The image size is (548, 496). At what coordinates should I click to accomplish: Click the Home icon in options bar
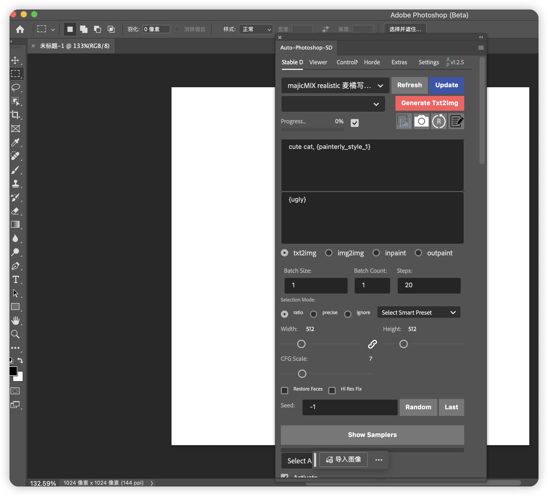pos(20,29)
